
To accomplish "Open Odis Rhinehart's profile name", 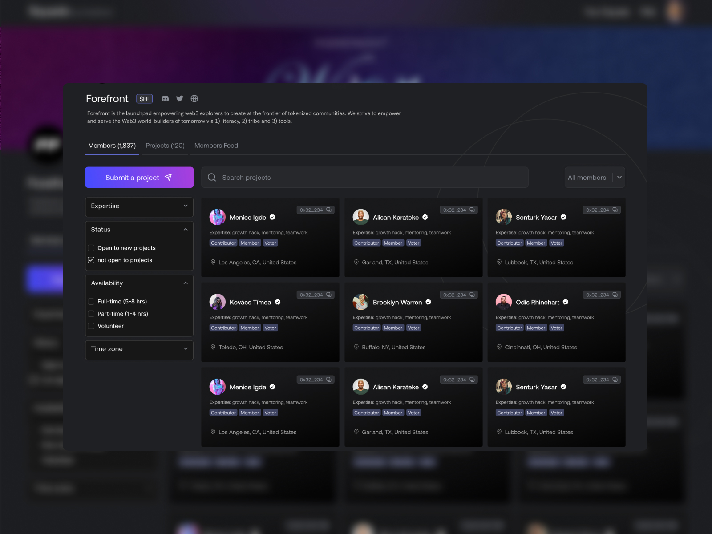I will tap(538, 303).
